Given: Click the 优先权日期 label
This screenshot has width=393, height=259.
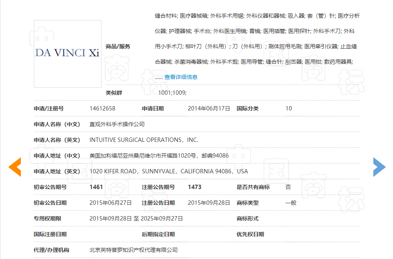Looking at the screenshot, I should coord(250,235).
